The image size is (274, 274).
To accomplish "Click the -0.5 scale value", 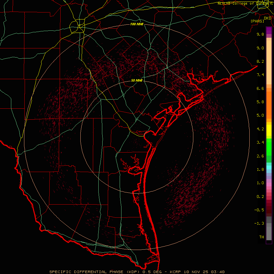I will pos(259,210).
